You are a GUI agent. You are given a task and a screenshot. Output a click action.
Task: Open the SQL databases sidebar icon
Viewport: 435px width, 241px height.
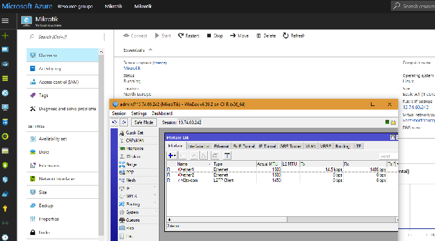pyautogui.click(x=5, y=122)
